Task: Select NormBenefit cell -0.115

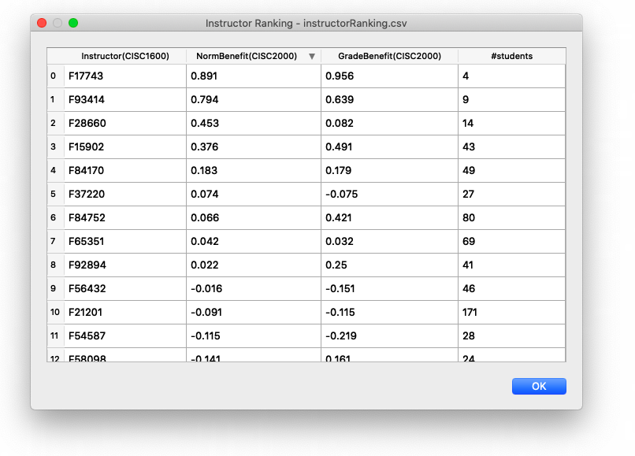Action: click(x=253, y=336)
